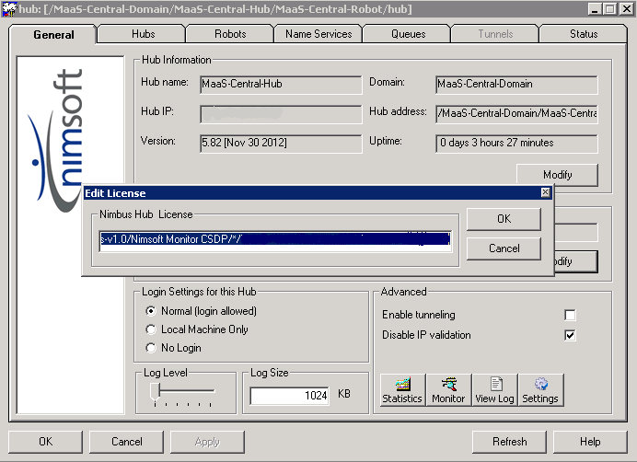
Task: Open the Statistics tool
Action: point(402,389)
